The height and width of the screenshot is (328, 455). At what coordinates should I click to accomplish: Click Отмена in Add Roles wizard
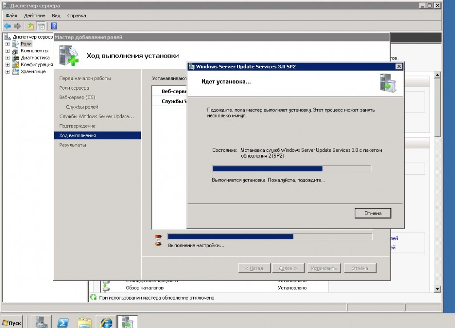click(x=360, y=269)
